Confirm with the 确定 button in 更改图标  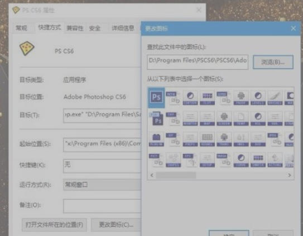(229, 233)
